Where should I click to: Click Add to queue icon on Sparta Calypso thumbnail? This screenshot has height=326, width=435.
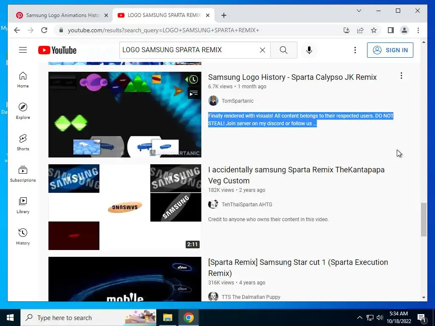(194, 93)
